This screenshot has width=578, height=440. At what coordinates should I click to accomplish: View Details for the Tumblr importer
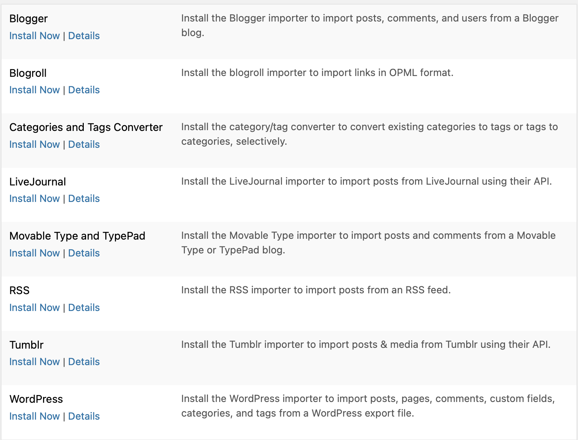[84, 362]
